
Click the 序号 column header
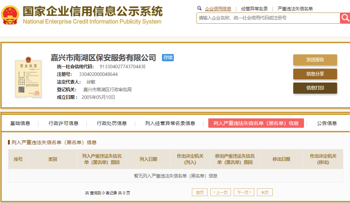(18, 159)
